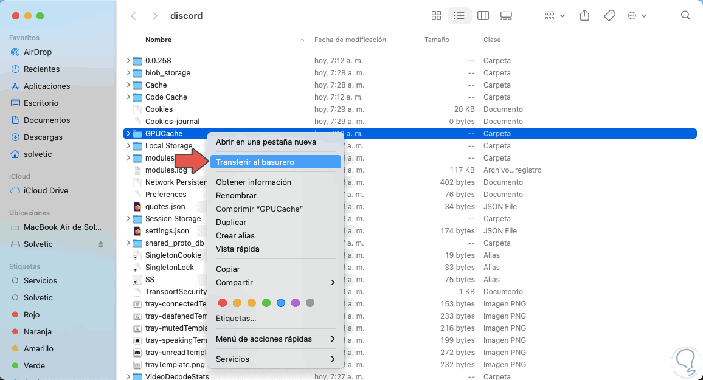Choose Obtener información
The image size is (703, 380).
(275, 182)
